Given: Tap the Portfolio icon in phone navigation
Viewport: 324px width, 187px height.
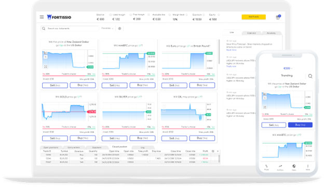Looking at the screenshot, I should tap(280, 166).
